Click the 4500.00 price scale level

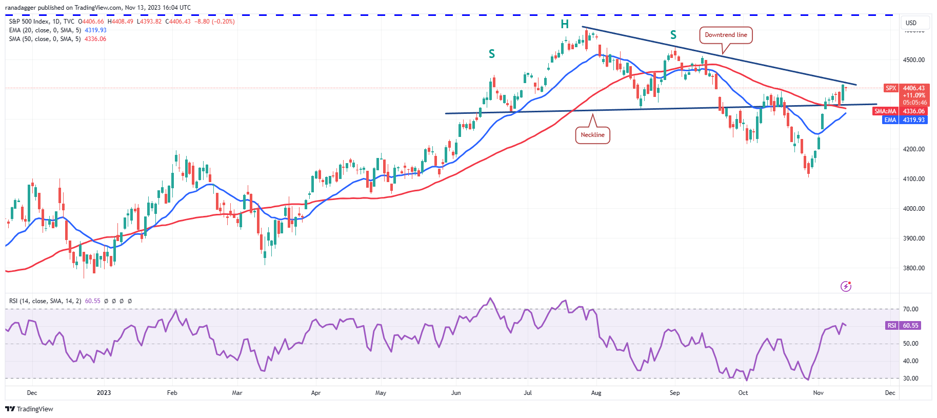tap(913, 60)
